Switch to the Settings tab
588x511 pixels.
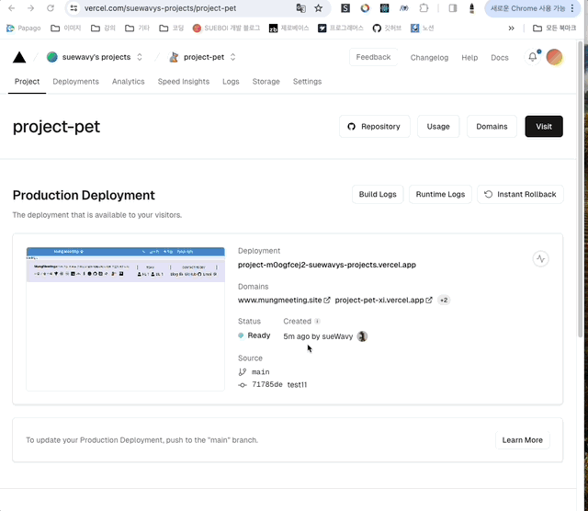[x=307, y=82]
